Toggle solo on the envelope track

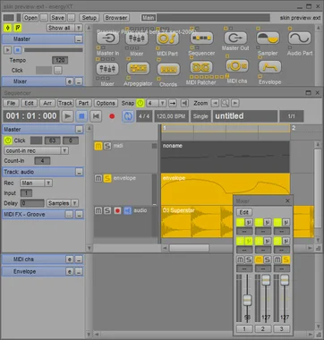(x=107, y=178)
